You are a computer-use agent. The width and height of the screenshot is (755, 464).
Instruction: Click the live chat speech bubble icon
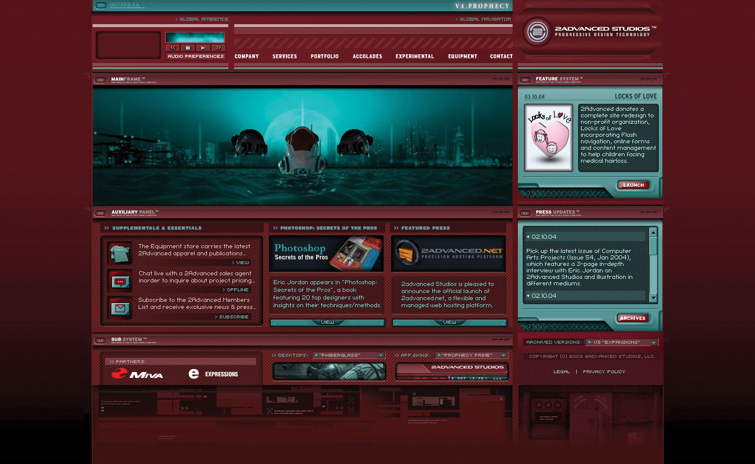(120, 281)
